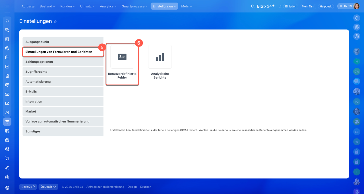
Task: Expand the Mehr dropdown menu
Action: (187, 6)
